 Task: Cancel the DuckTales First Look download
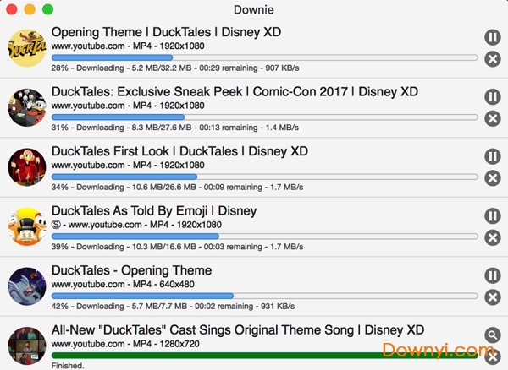point(492,178)
